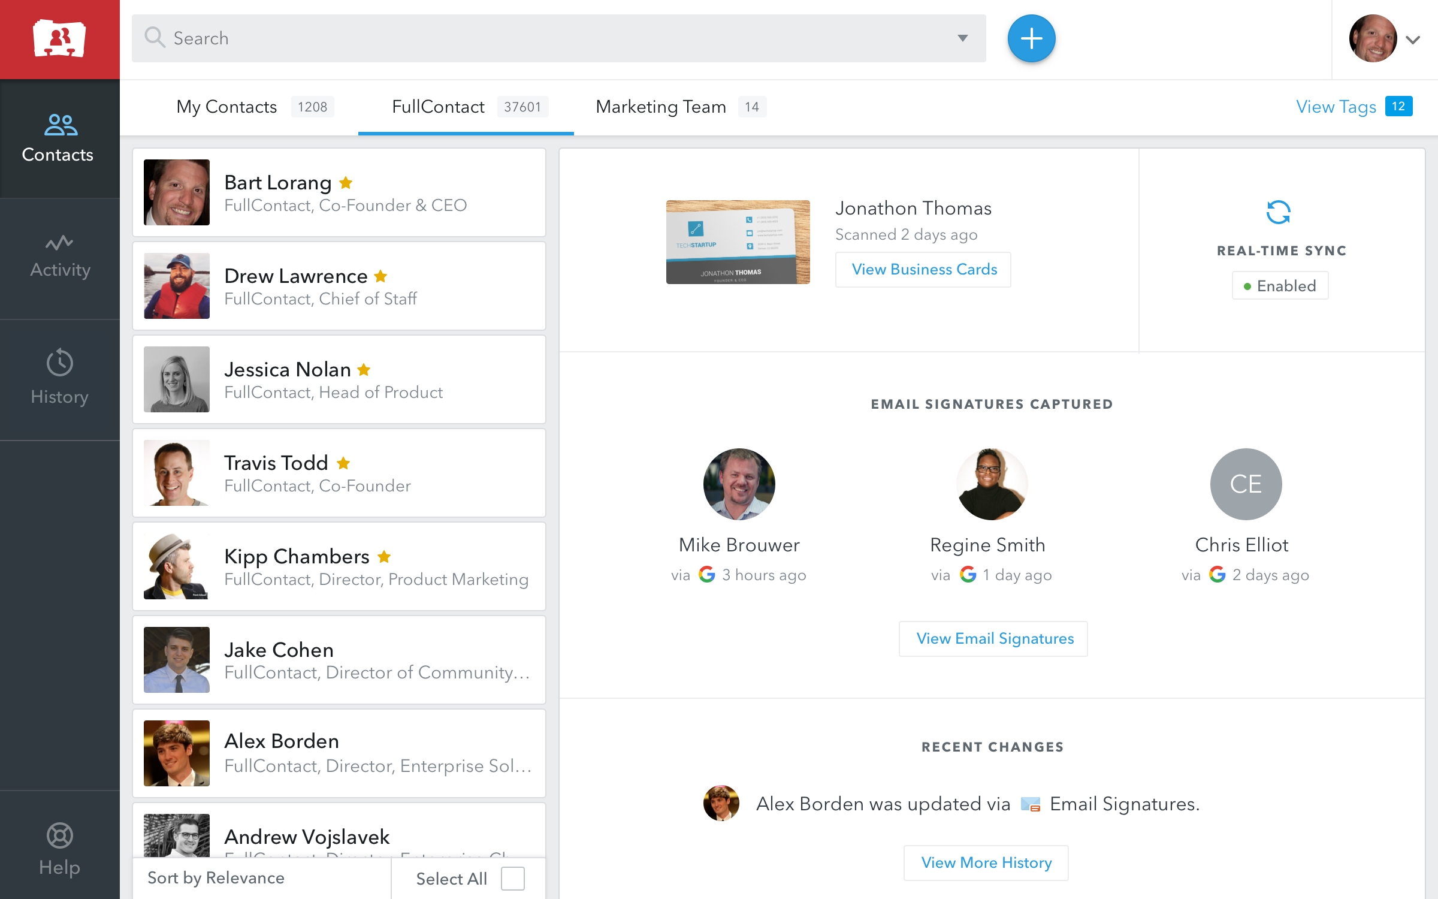Viewport: 1438px width, 899px height.
Task: Click into the Search input field
Action: coord(539,38)
